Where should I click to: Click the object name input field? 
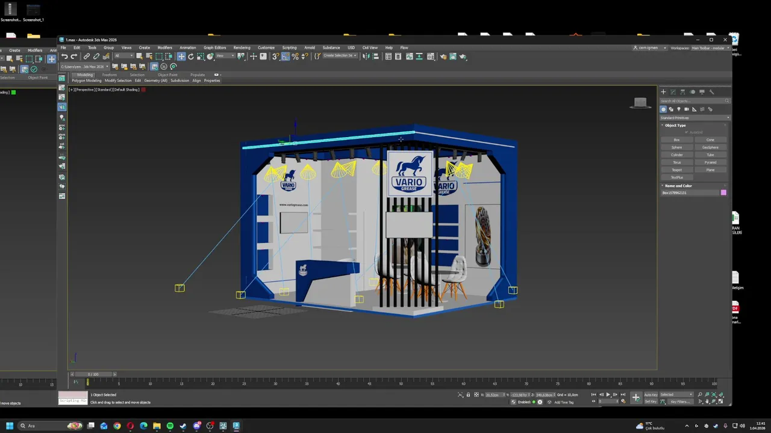pos(690,193)
